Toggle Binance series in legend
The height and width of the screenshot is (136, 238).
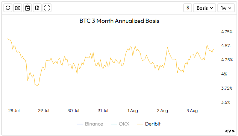[x=90, y=124]
